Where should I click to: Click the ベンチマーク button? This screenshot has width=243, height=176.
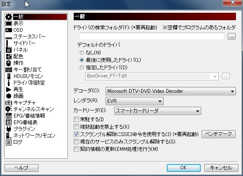point(219,134)
